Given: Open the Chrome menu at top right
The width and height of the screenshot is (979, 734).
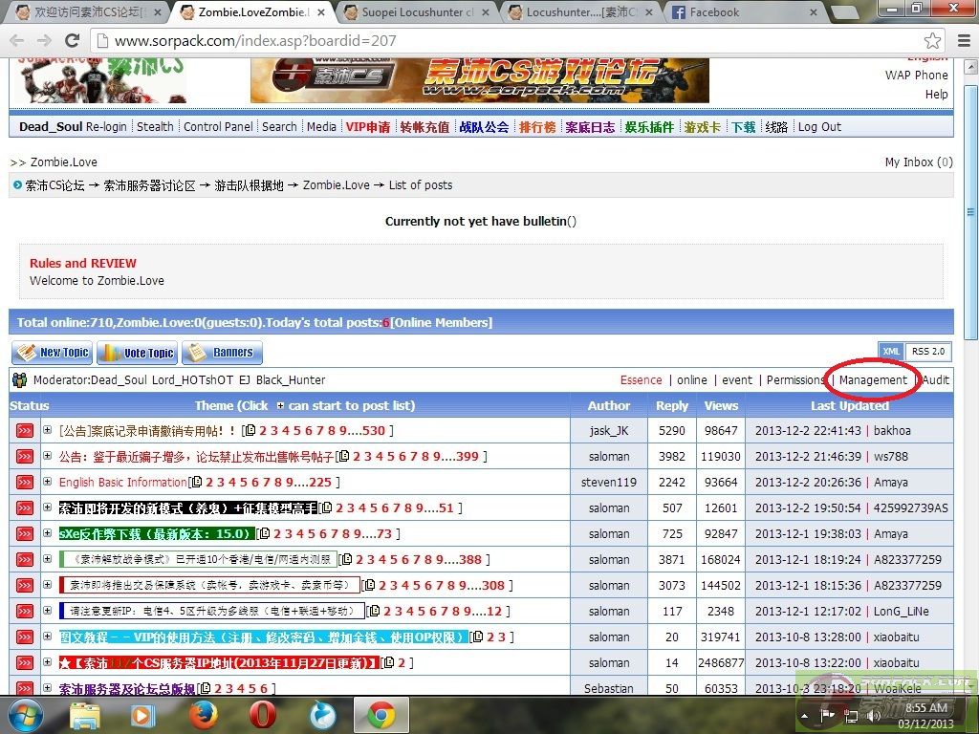Looking at the screenshot, I should click(x=966, y=41).
